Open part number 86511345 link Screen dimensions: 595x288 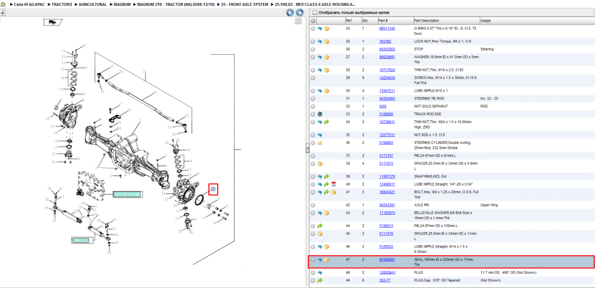[x=387, y=29]
